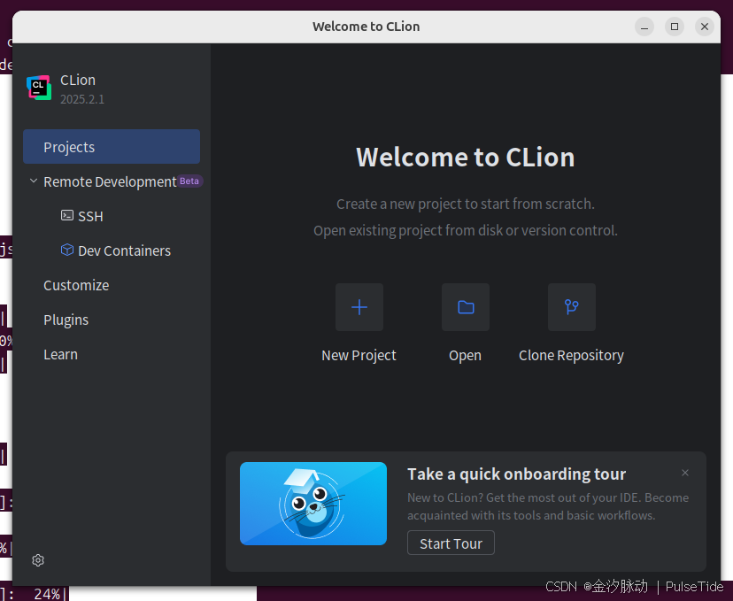Click the version text 2025.2.1
The image size is (733, 601).
click(82, 99)
